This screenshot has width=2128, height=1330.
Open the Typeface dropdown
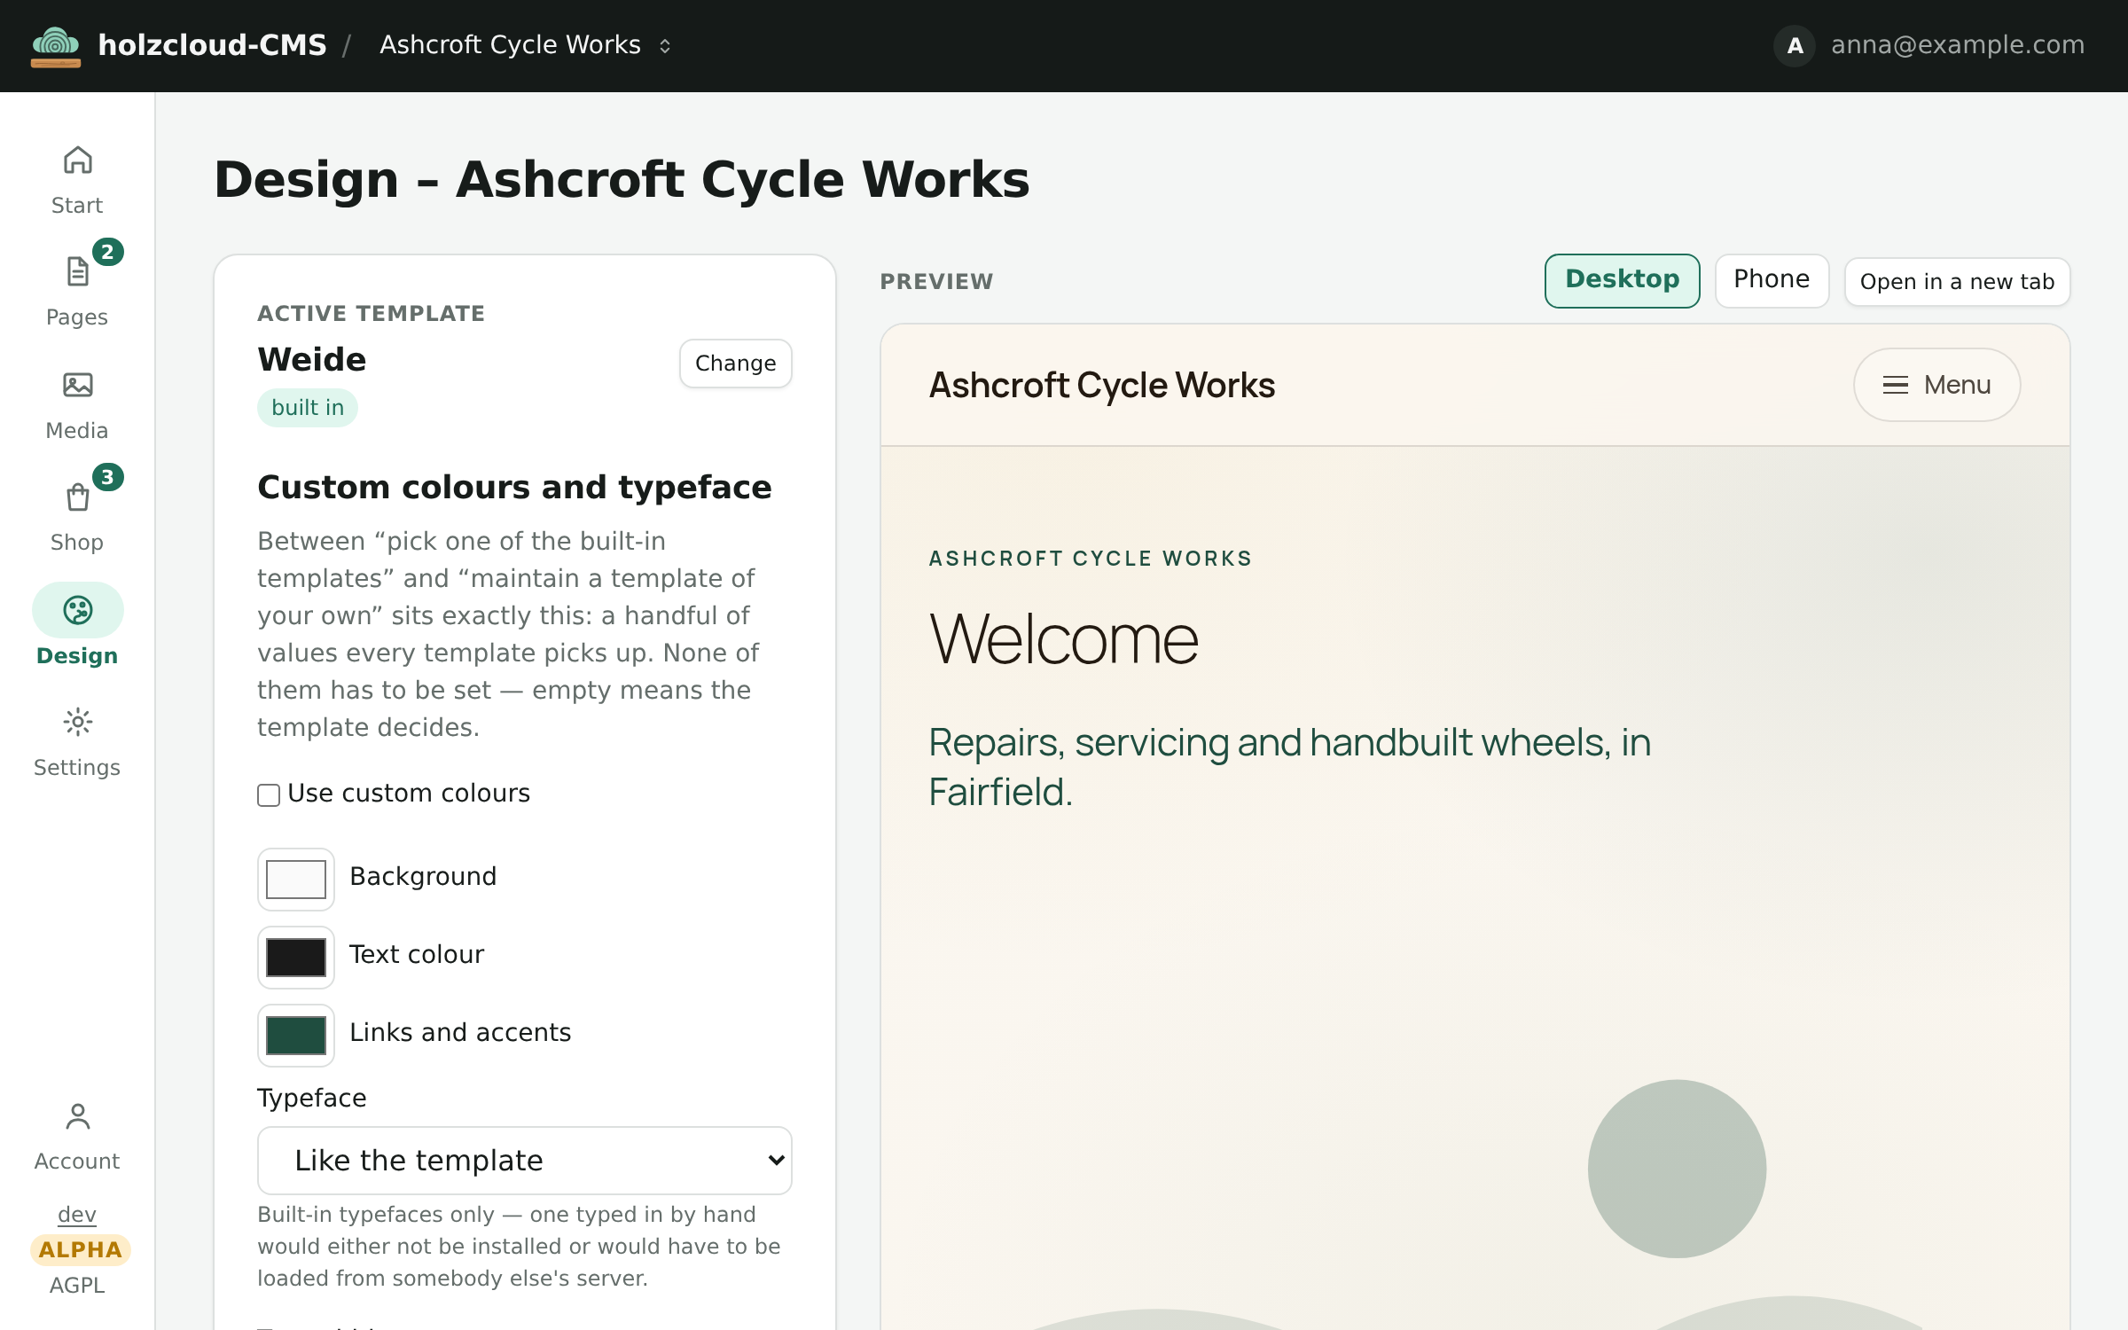coord(524,1161)
